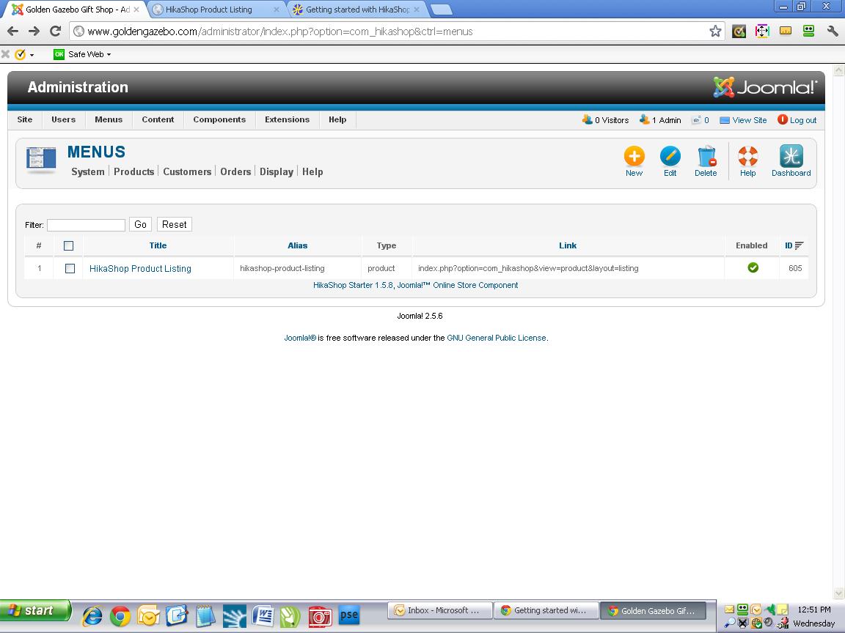This screenshot has height=633, width=845.
Task: Open the Notepad icon in quick launch
Action: click(x=205, y=615)
